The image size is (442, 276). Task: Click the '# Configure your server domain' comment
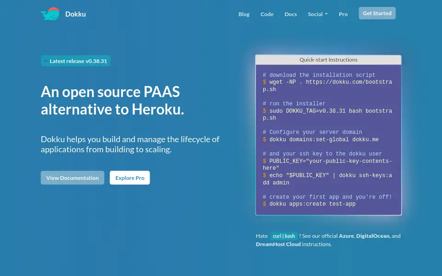pos(312,132)
